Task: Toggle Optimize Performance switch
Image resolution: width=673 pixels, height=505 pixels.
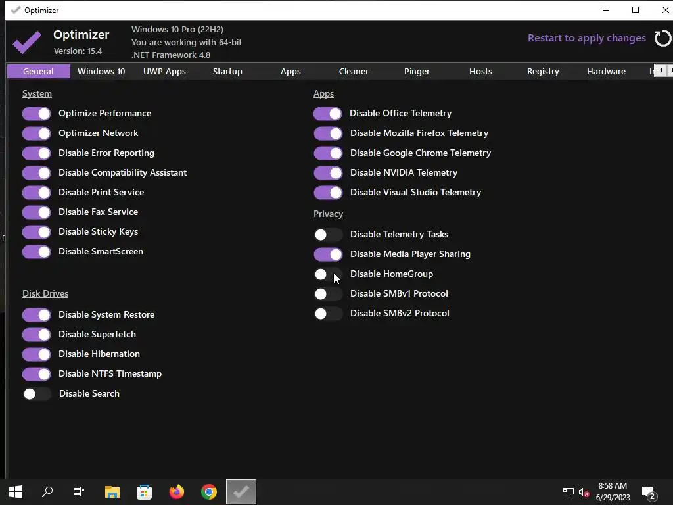Action: pos(37,114)
